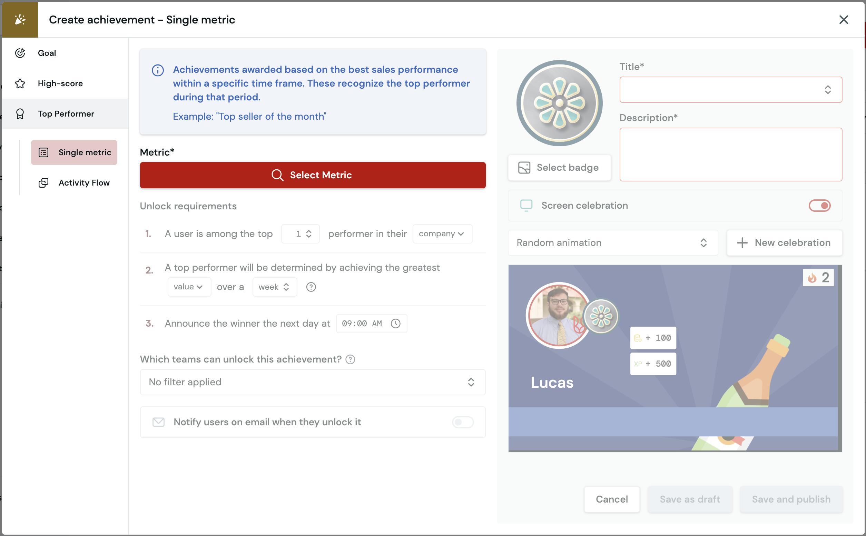Click help icon beside teams question

point(351,359)
